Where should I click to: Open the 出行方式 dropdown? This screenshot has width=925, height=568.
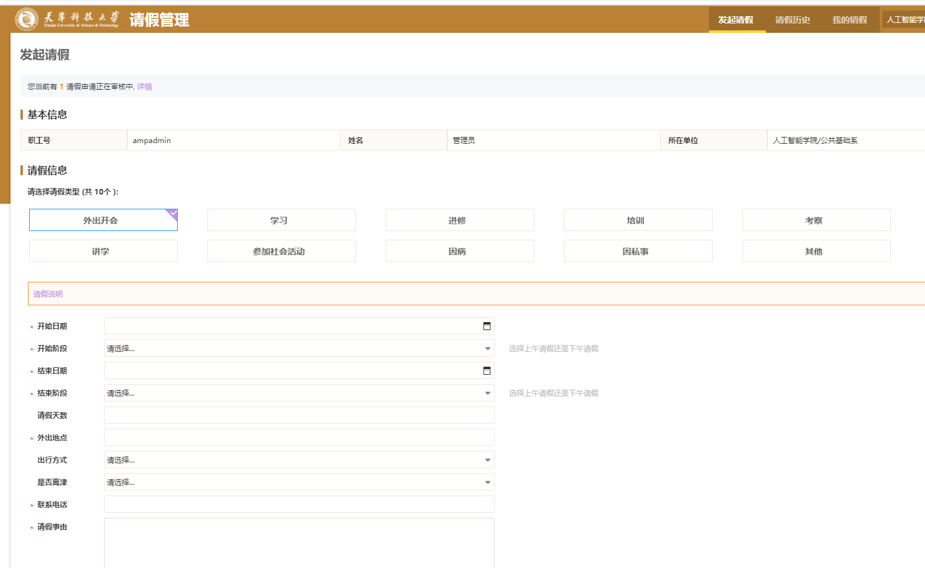tap(299, 460)
